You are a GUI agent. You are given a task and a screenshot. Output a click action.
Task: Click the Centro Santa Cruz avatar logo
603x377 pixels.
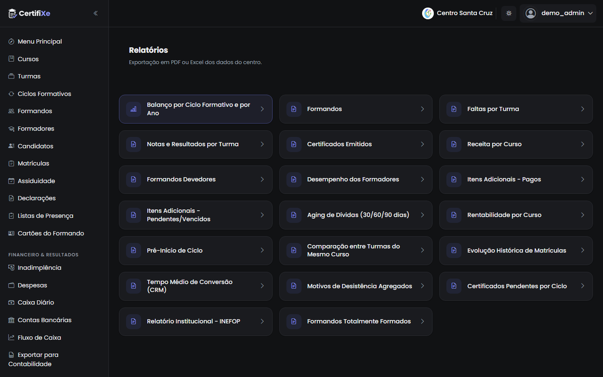428,14
